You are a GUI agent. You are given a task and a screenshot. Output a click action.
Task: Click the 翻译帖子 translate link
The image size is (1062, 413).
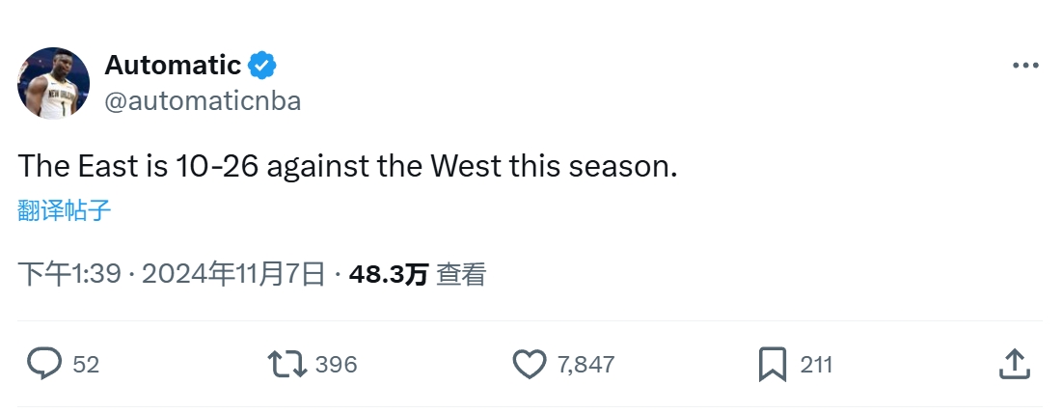65,211
